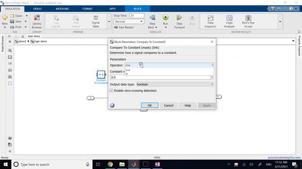Open the Data Inspector
Viewport: 302px width, 169px height.
coord(210,21)
